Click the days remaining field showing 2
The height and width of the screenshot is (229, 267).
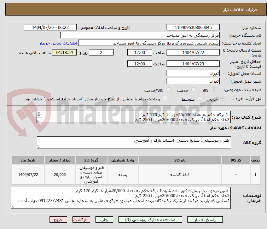(x=101, y=52)
